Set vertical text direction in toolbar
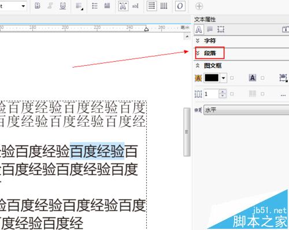The width and height of the screenshot is (289, 230). point(164,6)
